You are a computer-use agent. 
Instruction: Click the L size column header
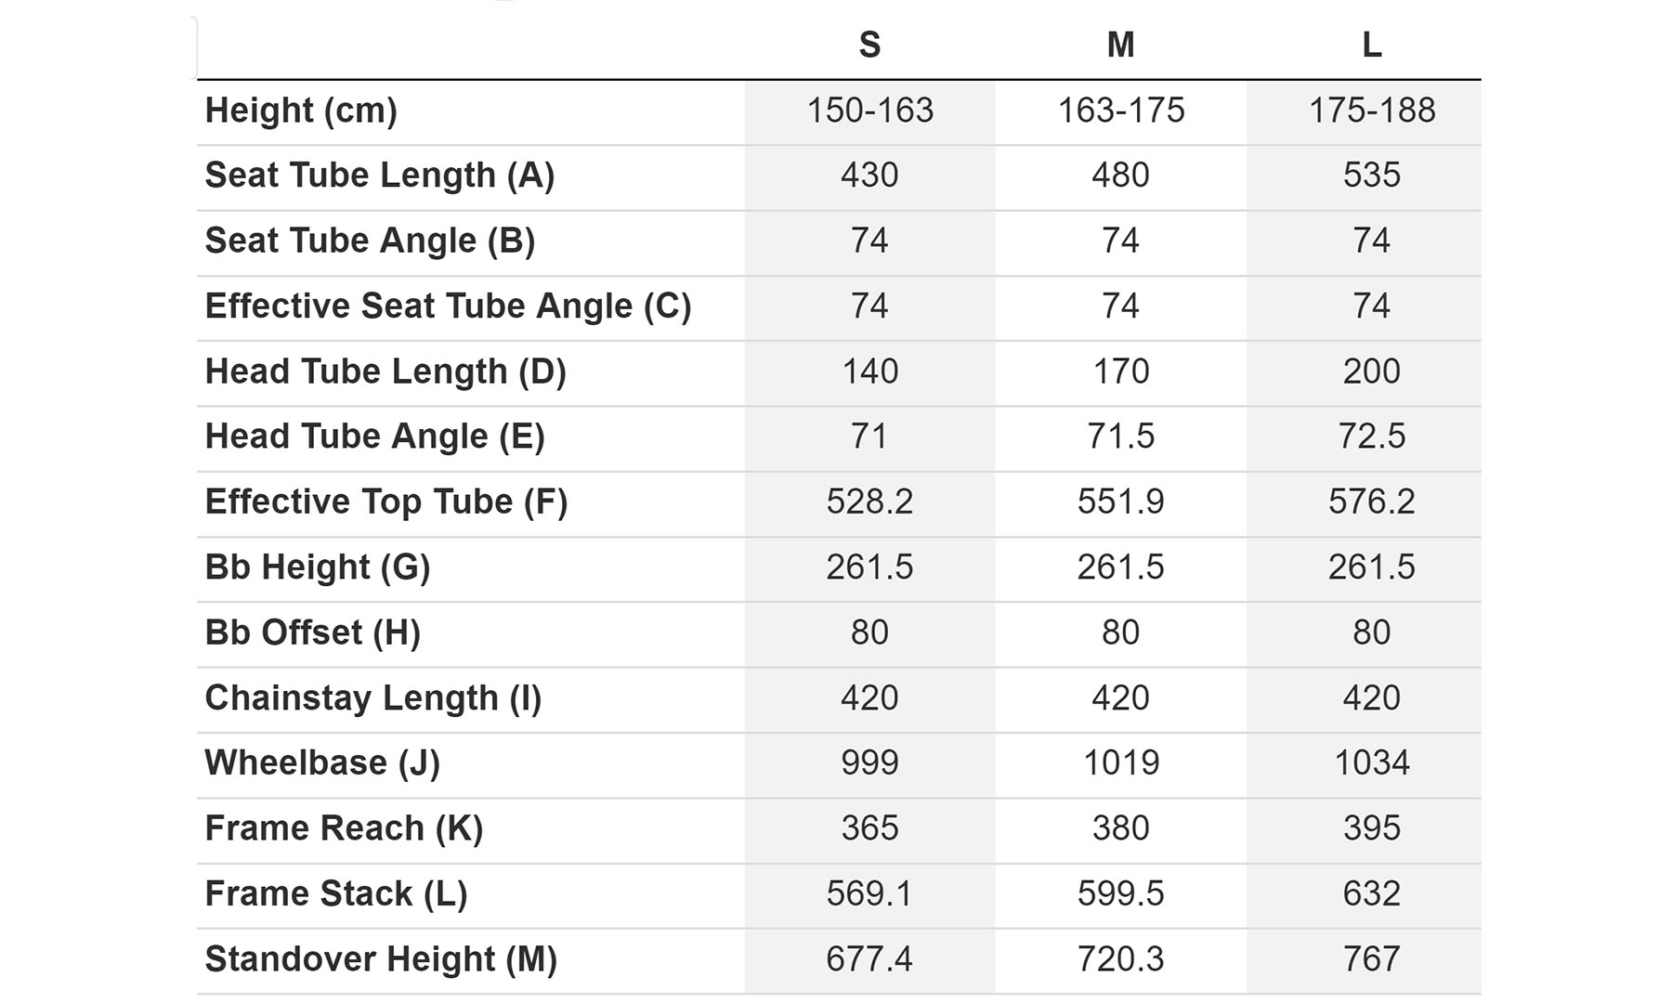point(1372,45)
